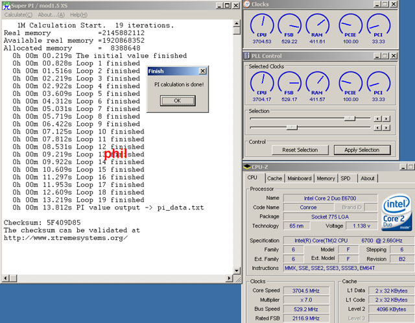Switch to the About tab in CPU-Z

[368, 178]
